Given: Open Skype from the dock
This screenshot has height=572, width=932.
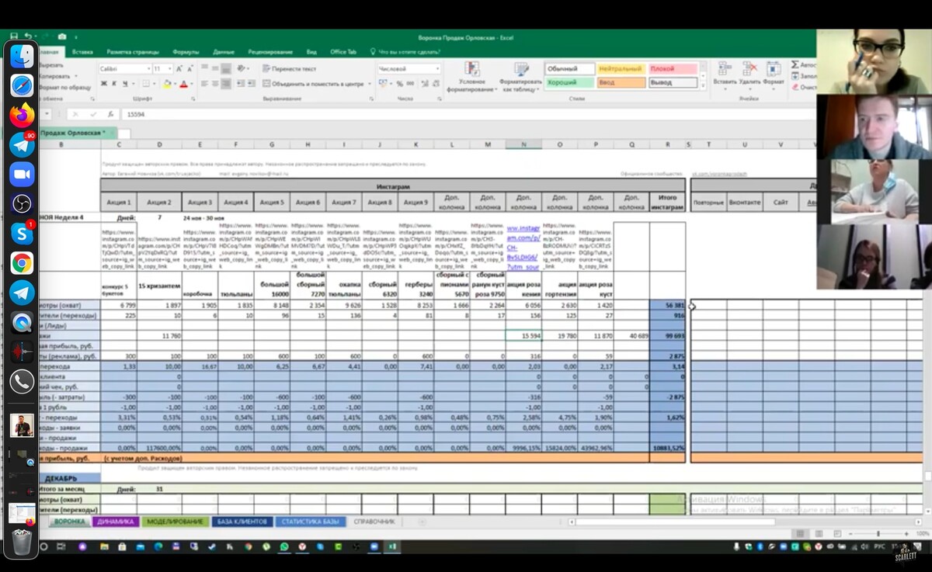Looking at the screenshot, I should click(x=22, y=234).
